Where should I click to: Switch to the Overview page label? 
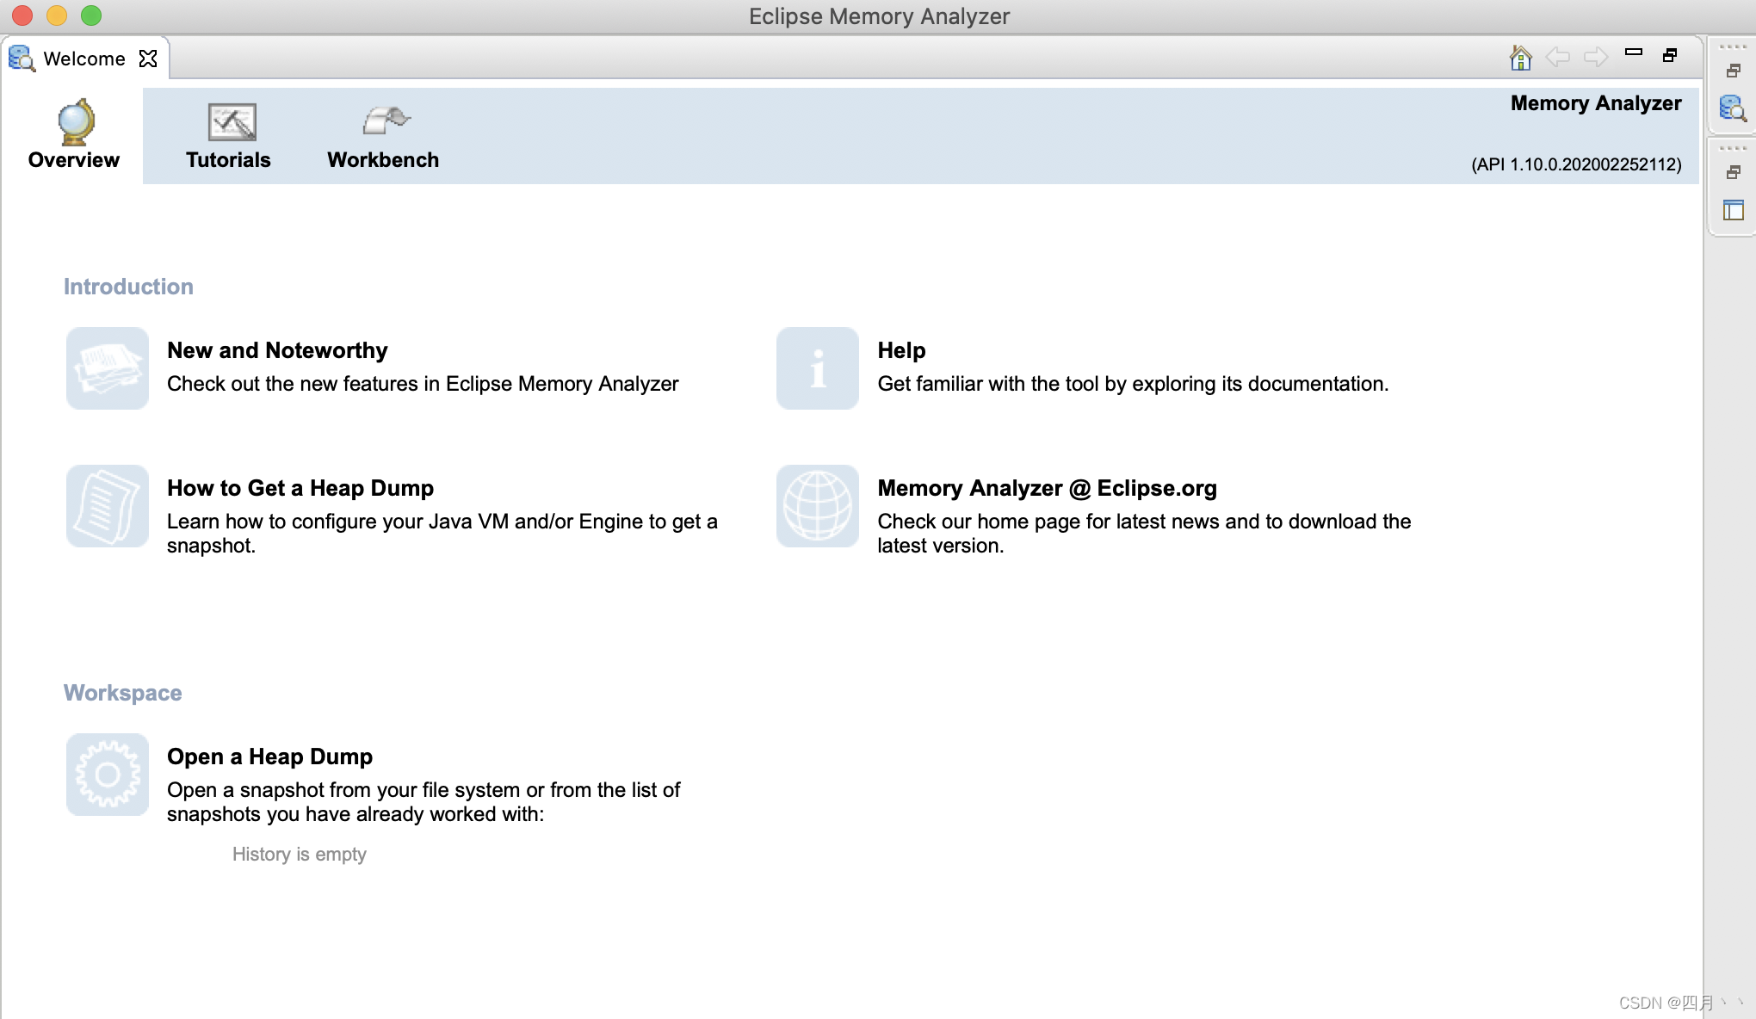click(74, 160)
